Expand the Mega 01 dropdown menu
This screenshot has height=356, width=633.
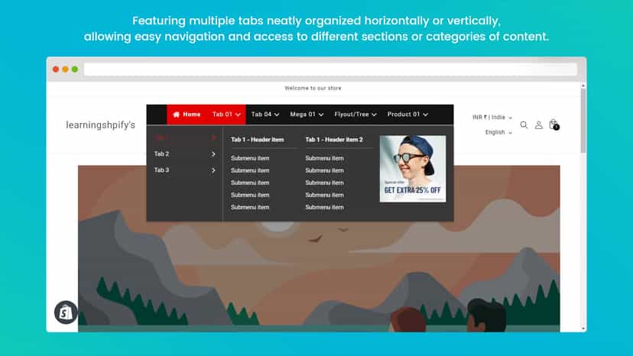(307, 115)
